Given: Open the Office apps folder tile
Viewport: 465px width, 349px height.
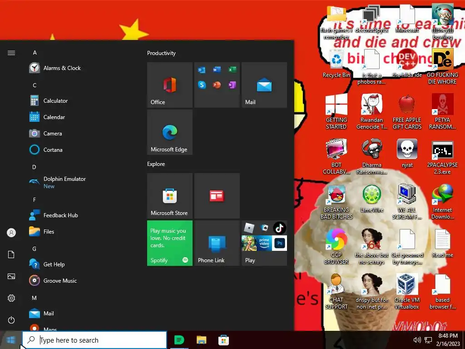Looking at the screenshot, I should click(x=217, y=85).
